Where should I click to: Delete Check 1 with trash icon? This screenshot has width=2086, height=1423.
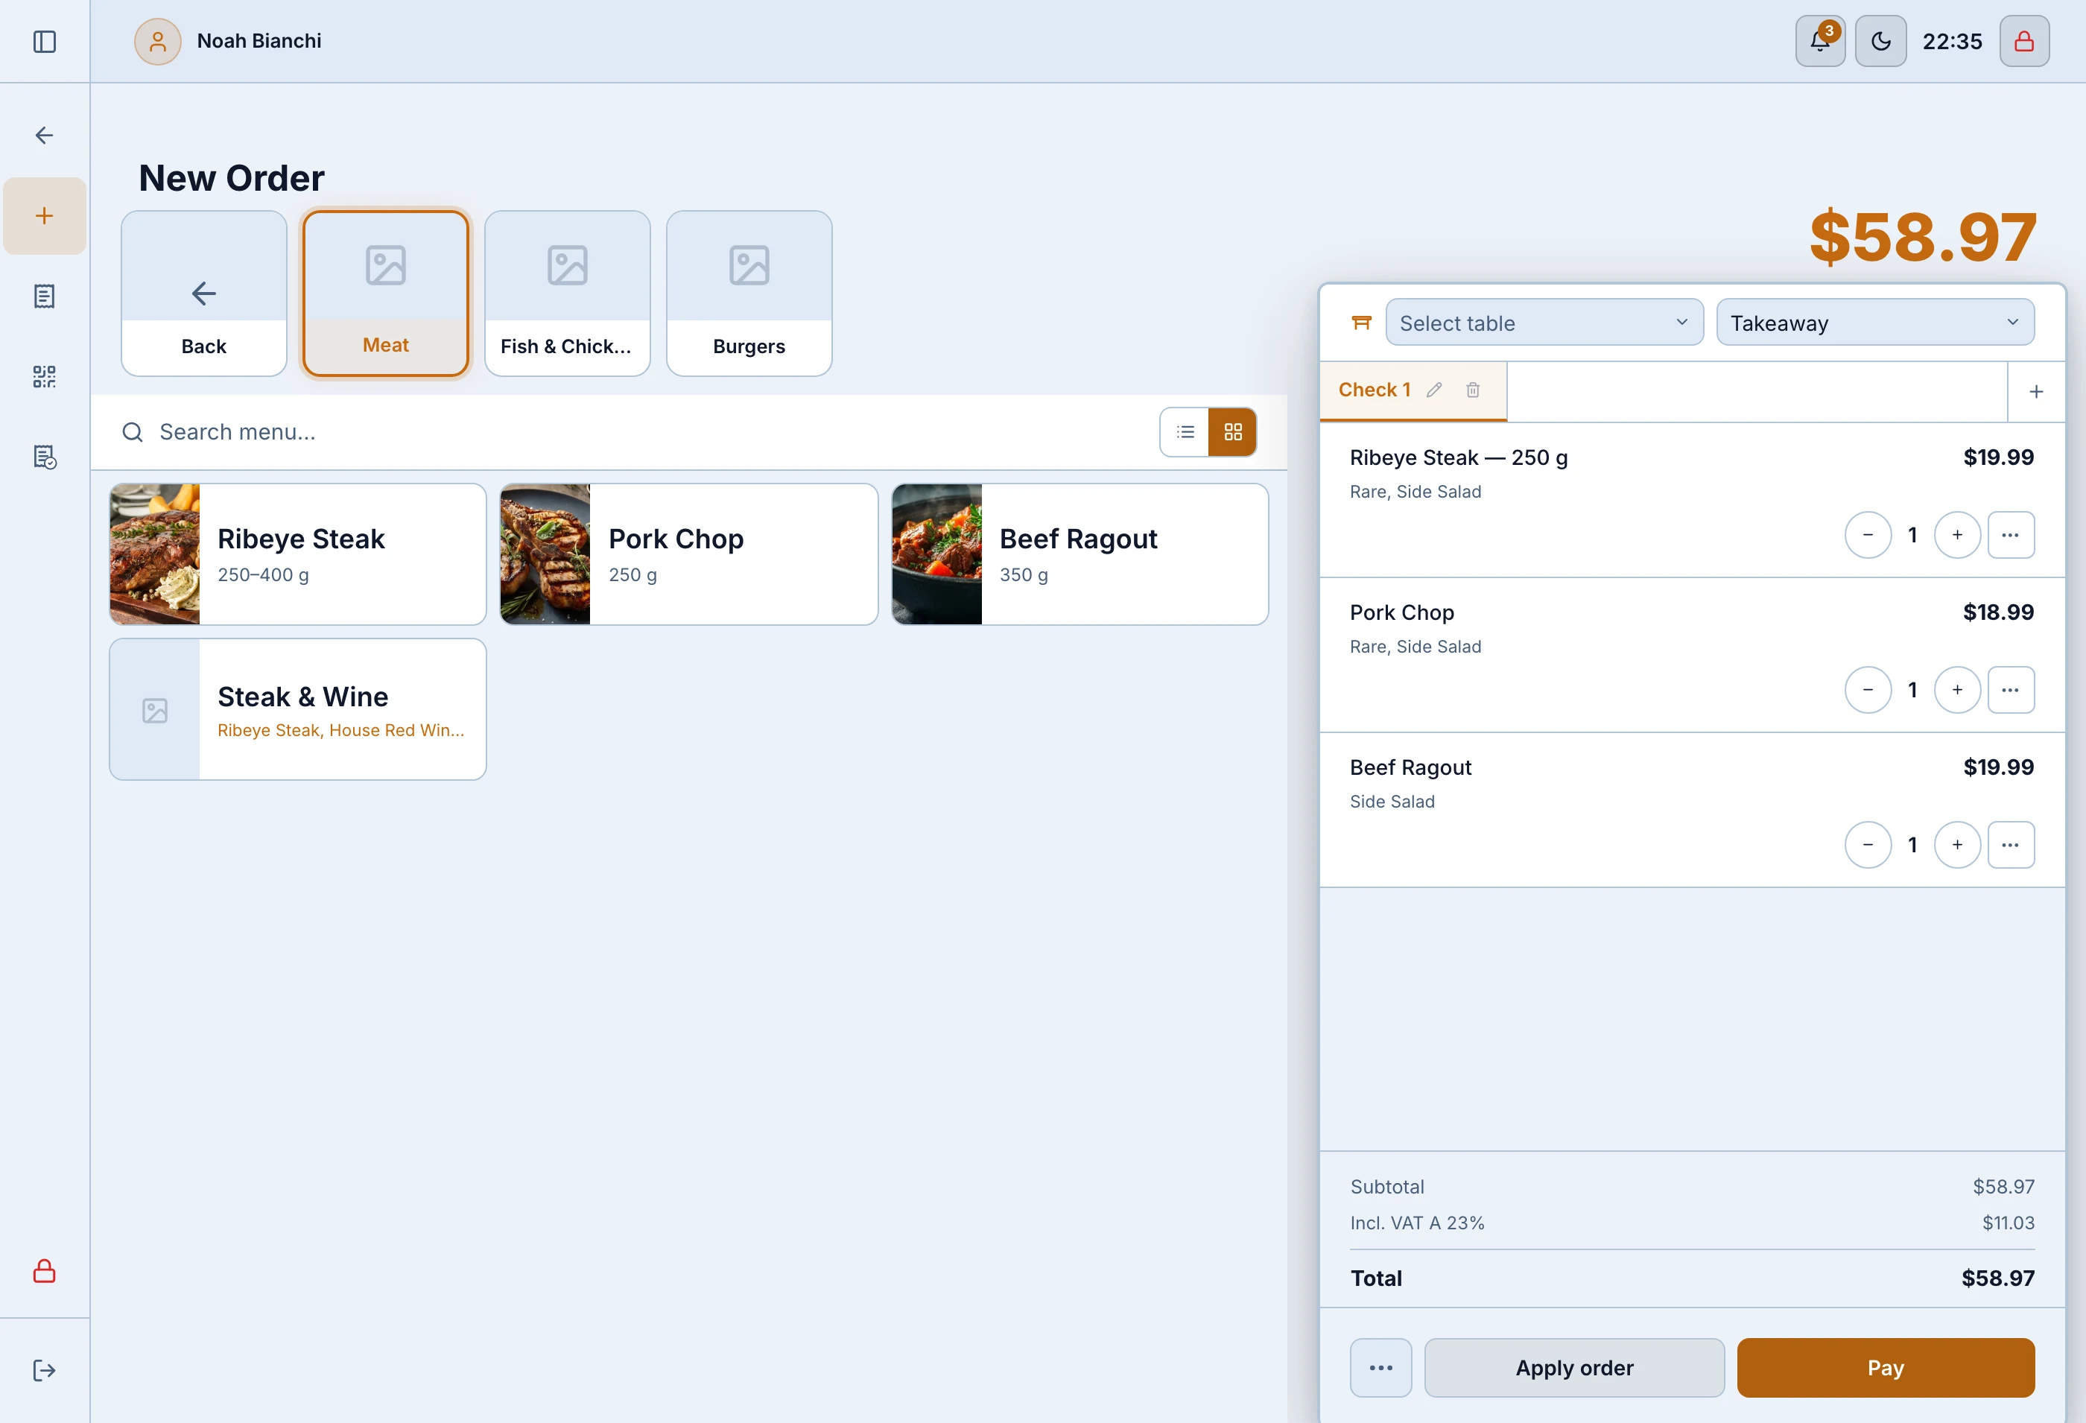pyautogui.click(x=1473, y=390)
